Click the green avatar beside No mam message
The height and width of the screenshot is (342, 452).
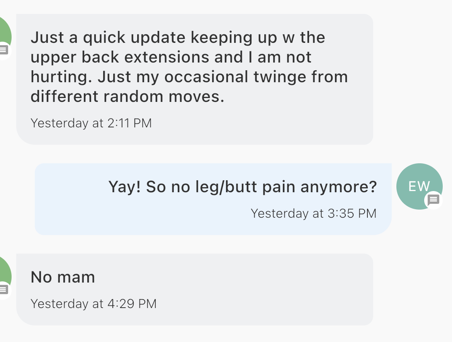pyautogui.click(x=5, y=277)
